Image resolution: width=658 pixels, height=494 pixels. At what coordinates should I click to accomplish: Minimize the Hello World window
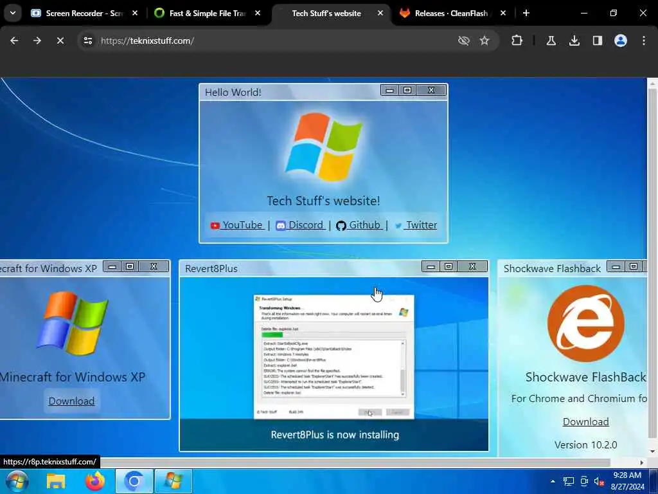[x=389, y=90]
